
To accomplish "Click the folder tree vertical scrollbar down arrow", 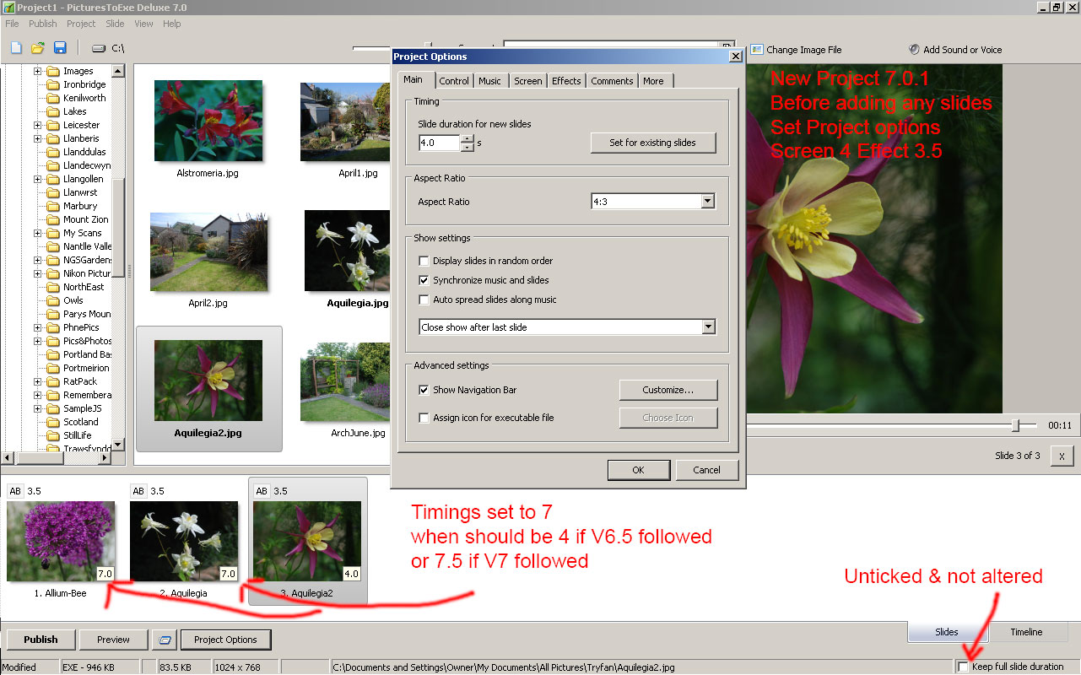I will 118,445.
